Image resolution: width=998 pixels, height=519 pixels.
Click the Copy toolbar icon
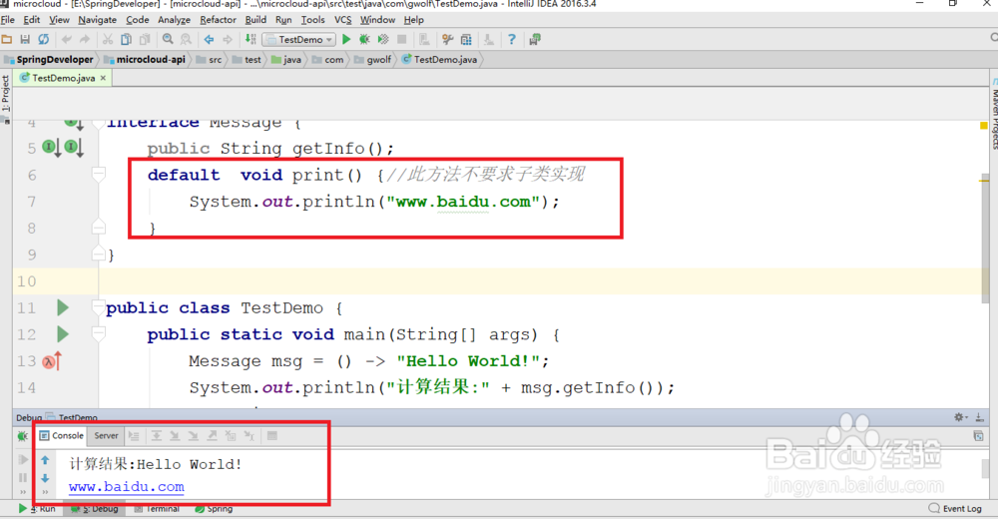[x=126, y=40]
